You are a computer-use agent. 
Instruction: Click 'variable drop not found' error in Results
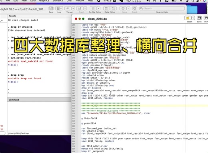click(24, 79)
